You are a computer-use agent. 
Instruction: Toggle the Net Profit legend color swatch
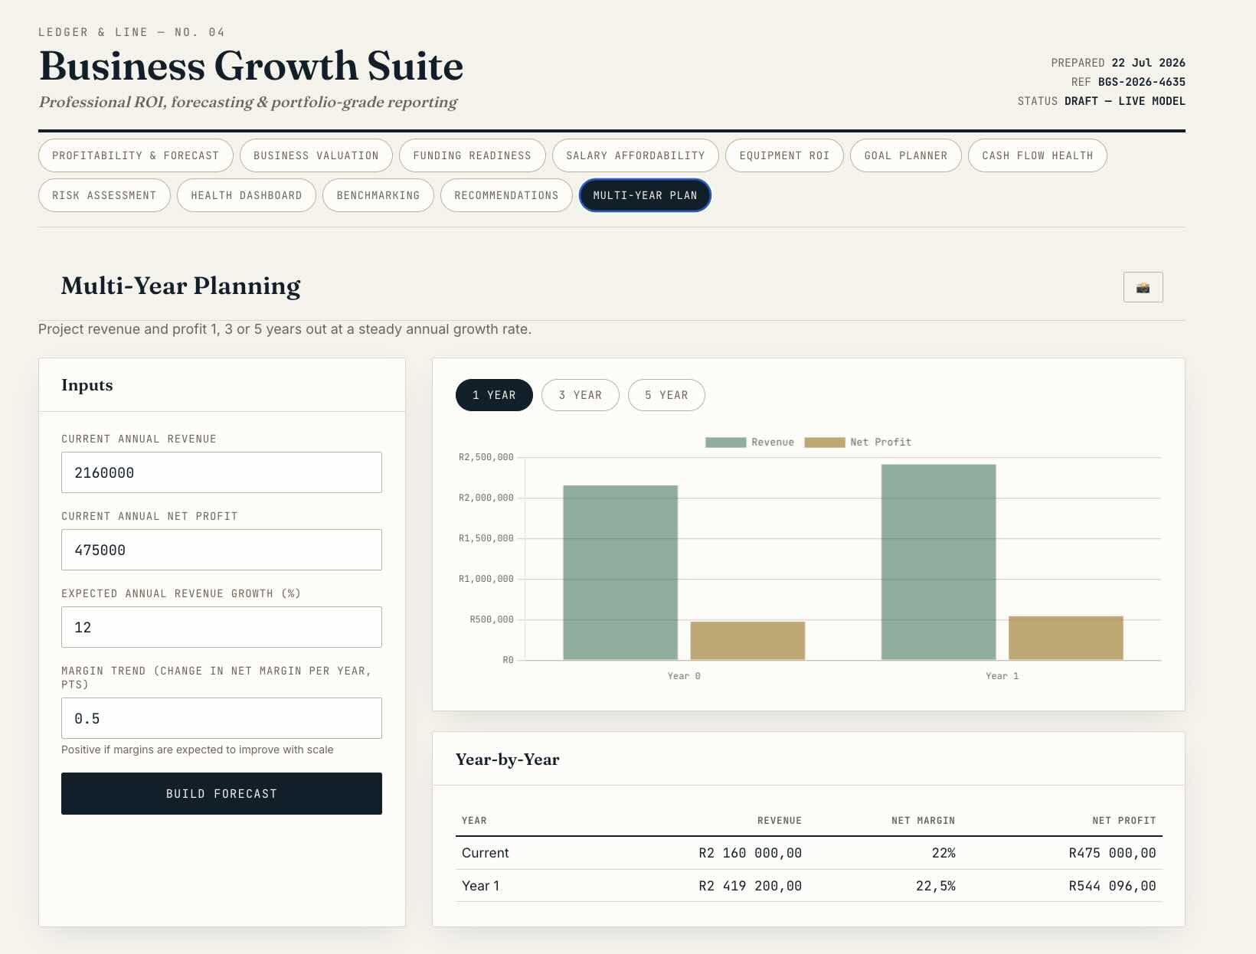825,443
